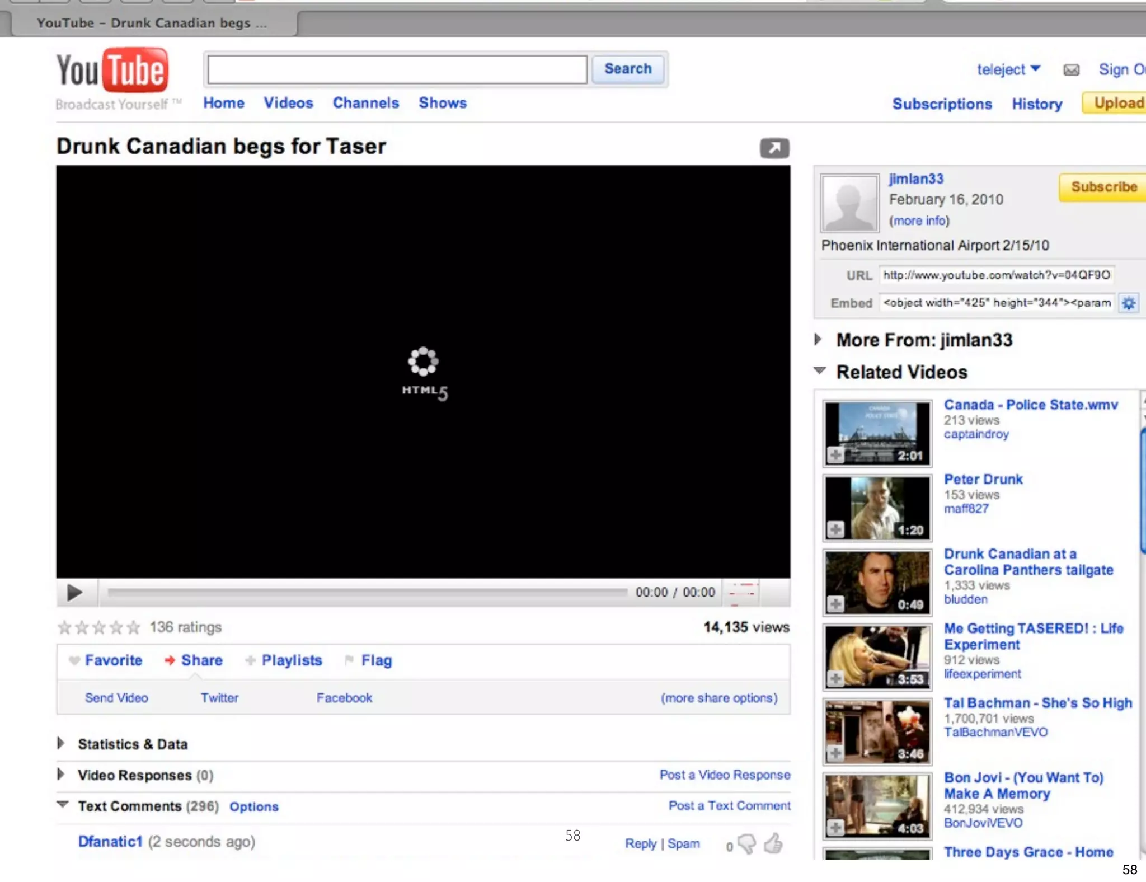The width and height of the screenshot is (1146, 882).
Task: Click Post a Text Comment link
Action: pos(729,805)
